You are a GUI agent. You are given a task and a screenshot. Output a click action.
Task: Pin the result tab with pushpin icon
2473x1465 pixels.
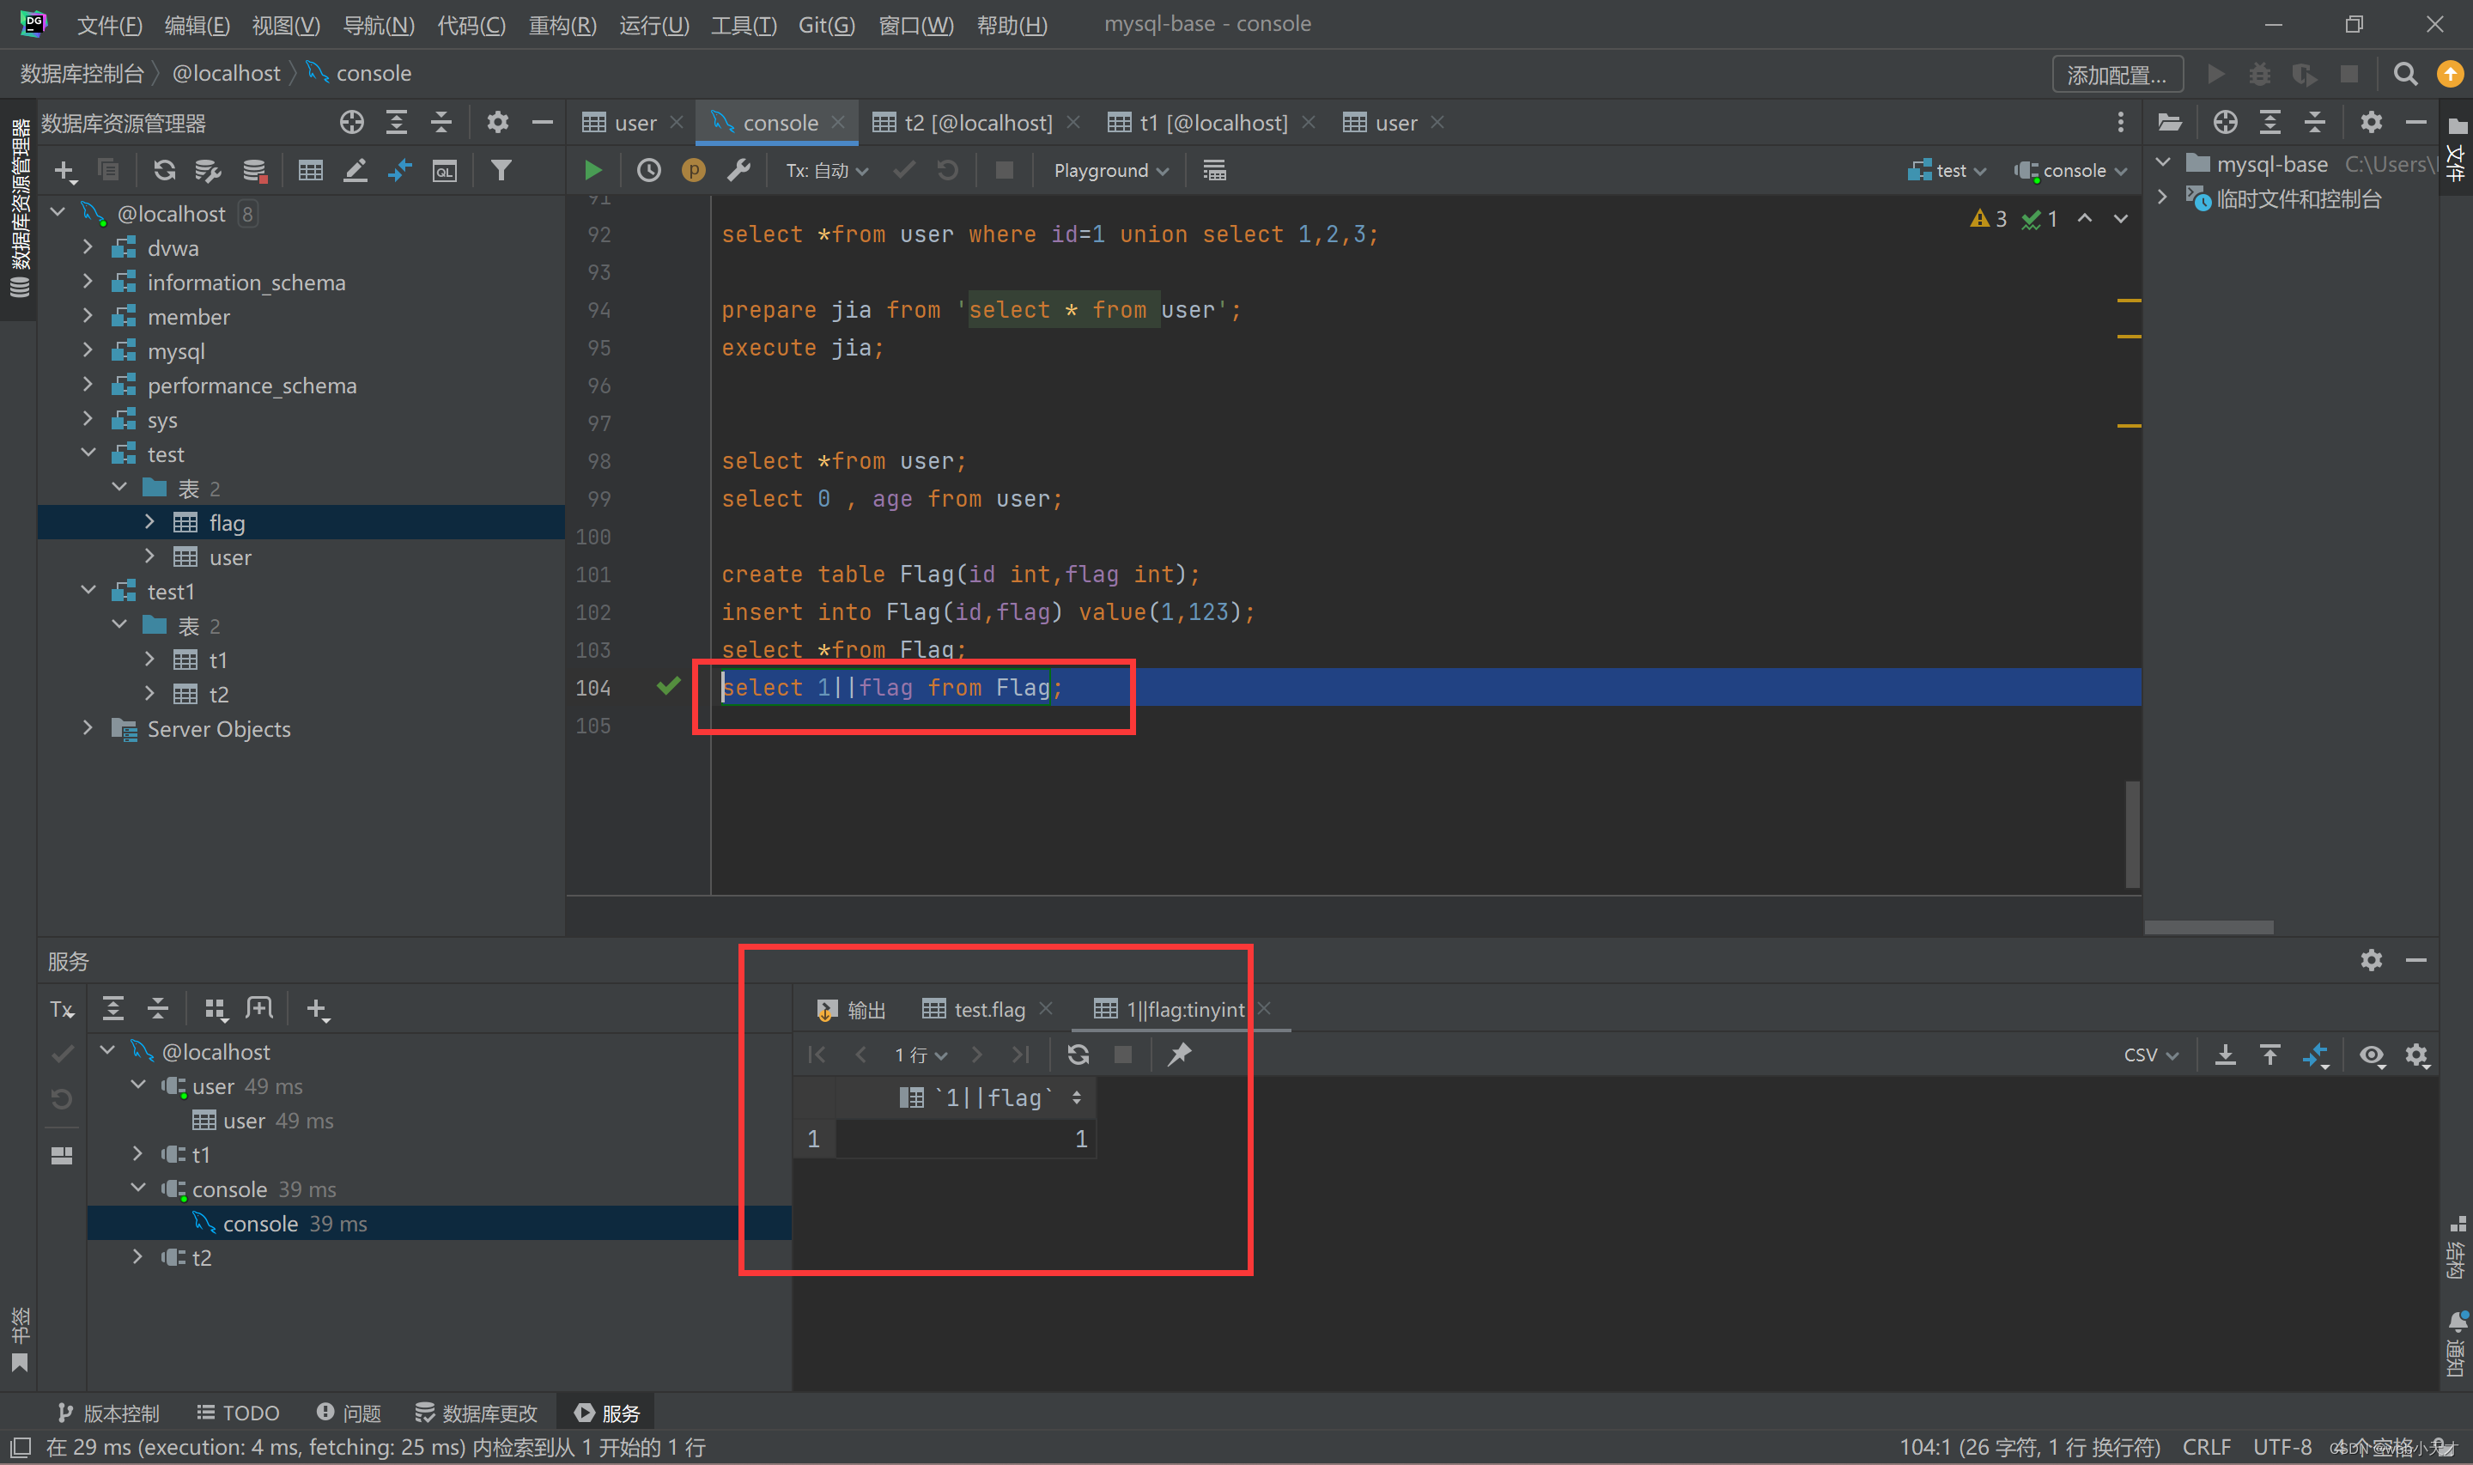[1179, 1055]
